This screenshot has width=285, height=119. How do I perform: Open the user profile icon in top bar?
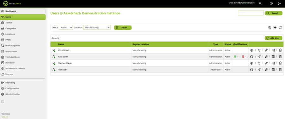coord(260,3)
